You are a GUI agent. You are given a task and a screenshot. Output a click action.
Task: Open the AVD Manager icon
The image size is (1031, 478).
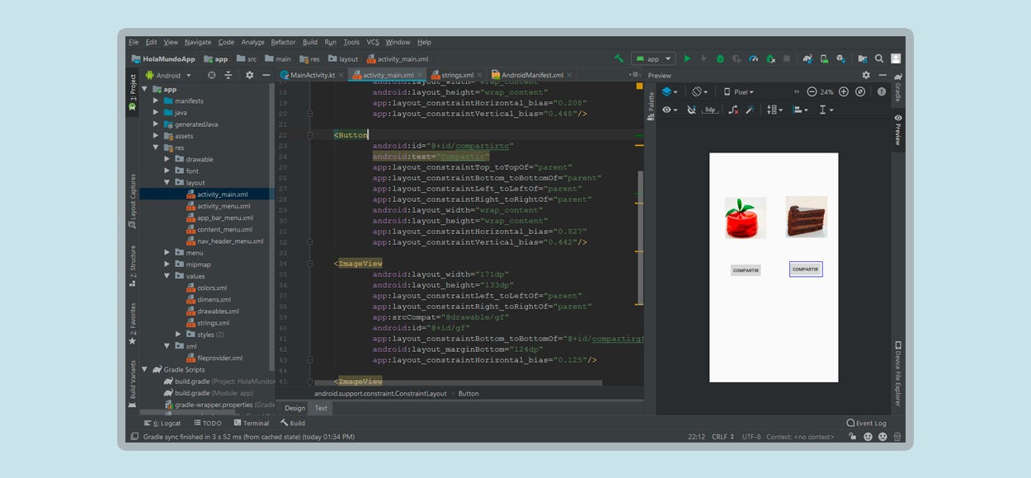coord(824,59)
